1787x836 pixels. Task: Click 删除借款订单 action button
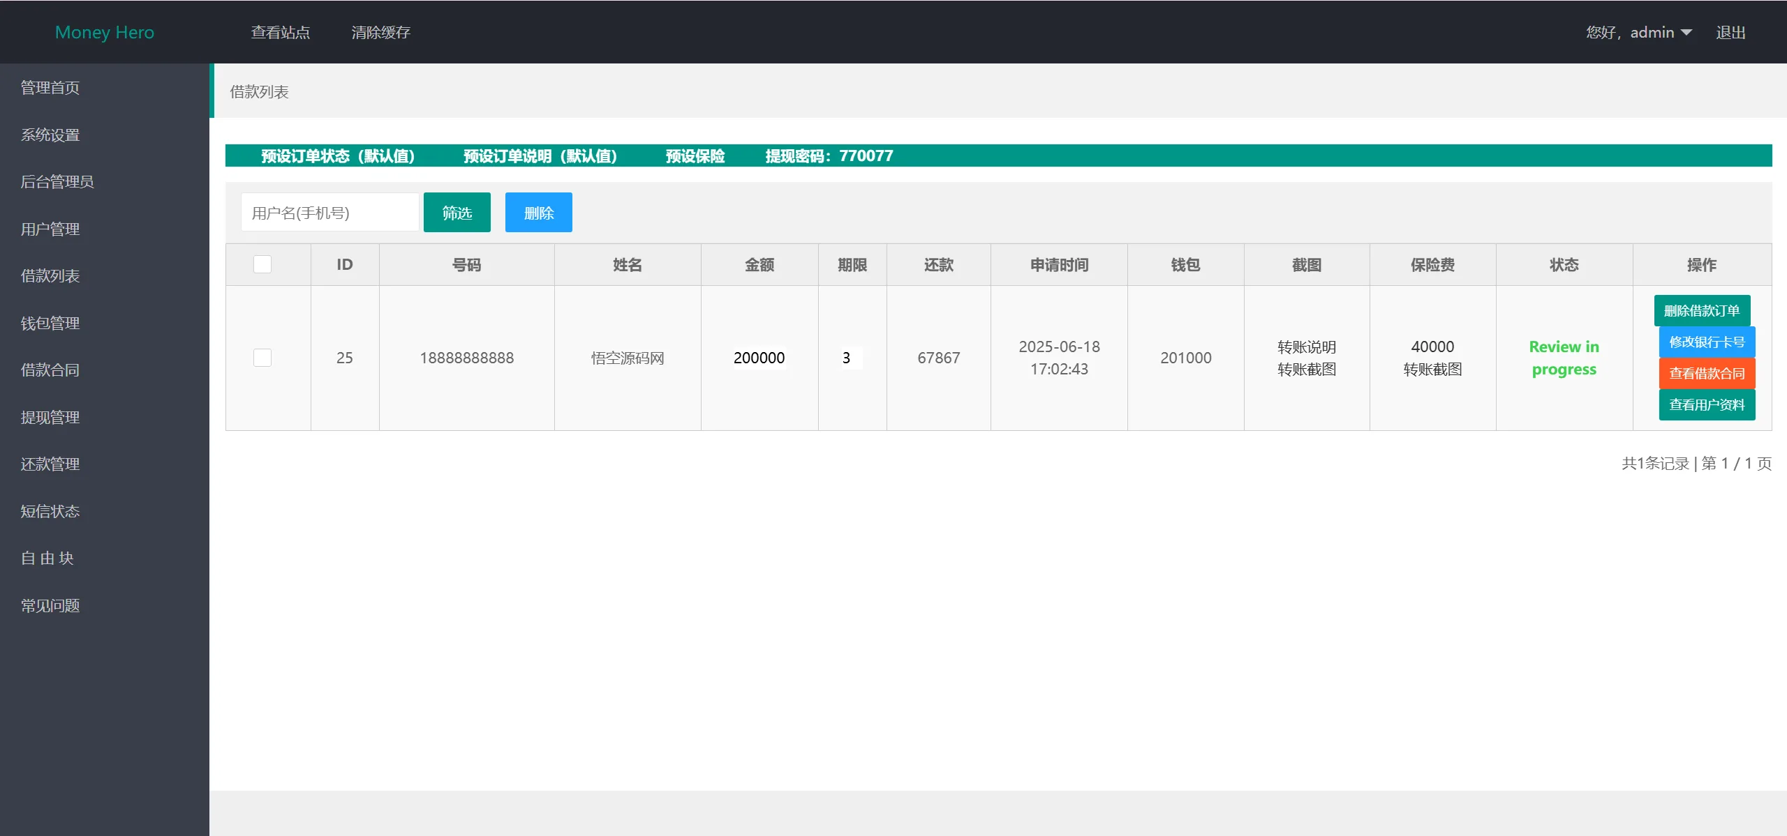tap(1701, 311)
